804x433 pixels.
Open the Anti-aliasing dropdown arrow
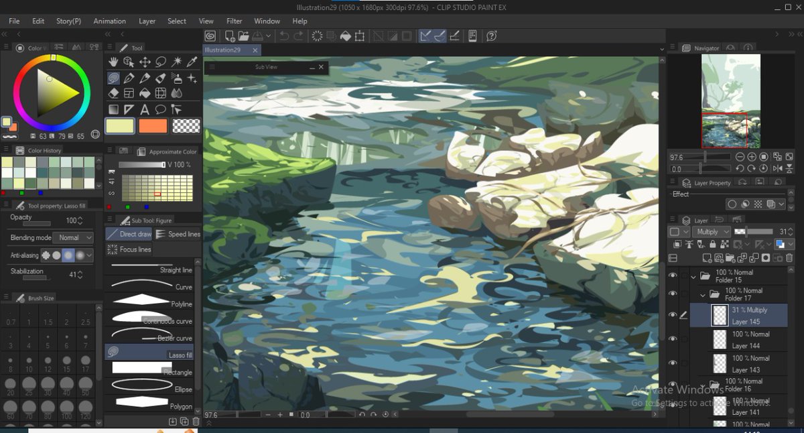[90, 255]
